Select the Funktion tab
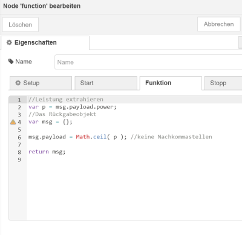The width and height of the screenshot is (242, 235). [x=171, y=83]
